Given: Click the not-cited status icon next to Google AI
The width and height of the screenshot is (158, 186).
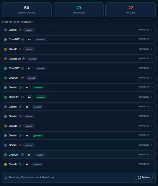Looking at the screenshot, I should (x=23, y=59).
